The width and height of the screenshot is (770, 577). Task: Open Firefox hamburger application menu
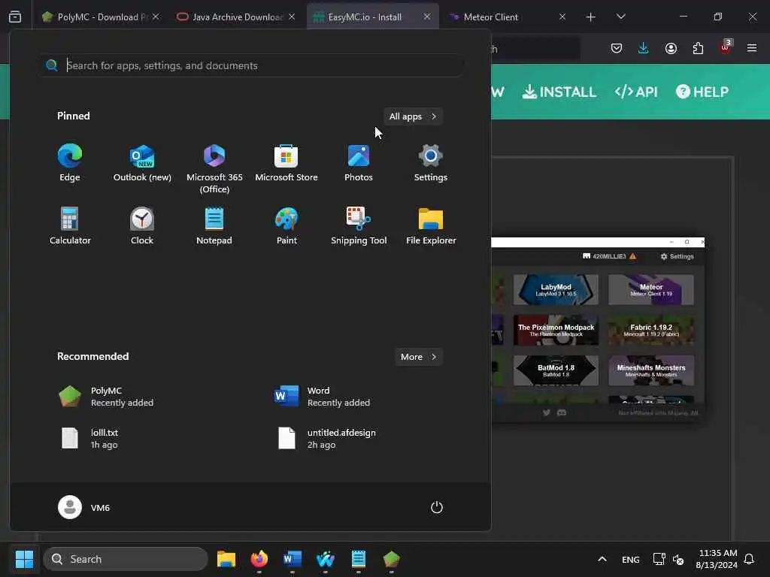coord(752,48)
